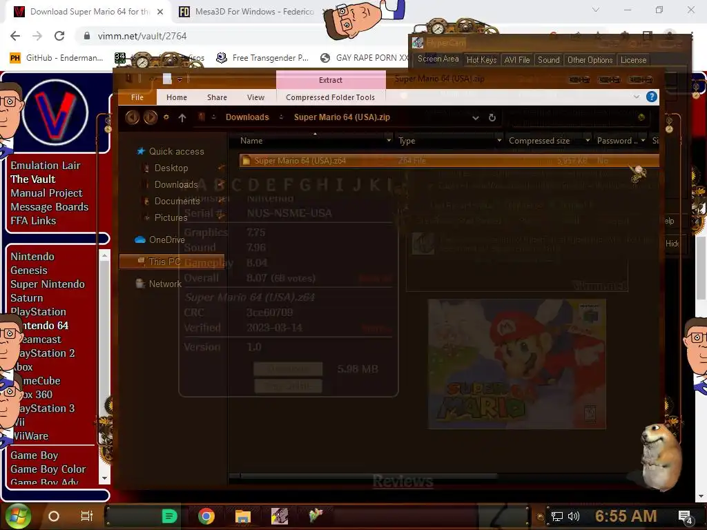The width and height of the screenshot is (707, 530).
Task: Open Quick Access Toolbar customize dropdown
Action: coord(180,79)
